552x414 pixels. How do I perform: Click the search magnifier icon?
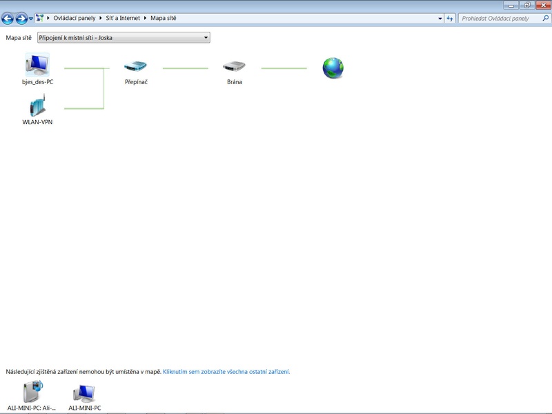545,19
